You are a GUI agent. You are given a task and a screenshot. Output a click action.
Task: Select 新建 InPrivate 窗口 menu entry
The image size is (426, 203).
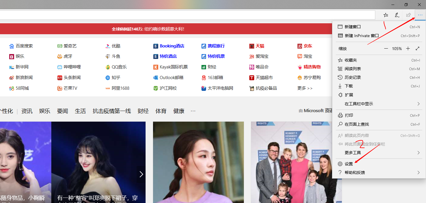(379, 36)
